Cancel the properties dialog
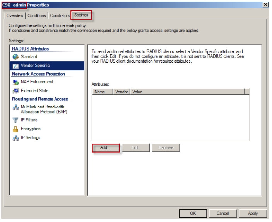This screenshot has width=272, height=222. click(x=223, y=213)
